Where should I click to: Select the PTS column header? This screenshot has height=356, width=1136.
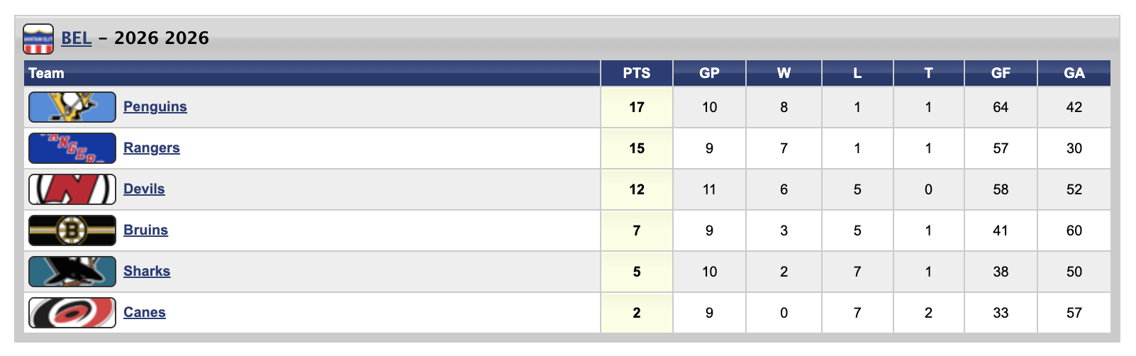pyautogui.click(x=637, y=73)
